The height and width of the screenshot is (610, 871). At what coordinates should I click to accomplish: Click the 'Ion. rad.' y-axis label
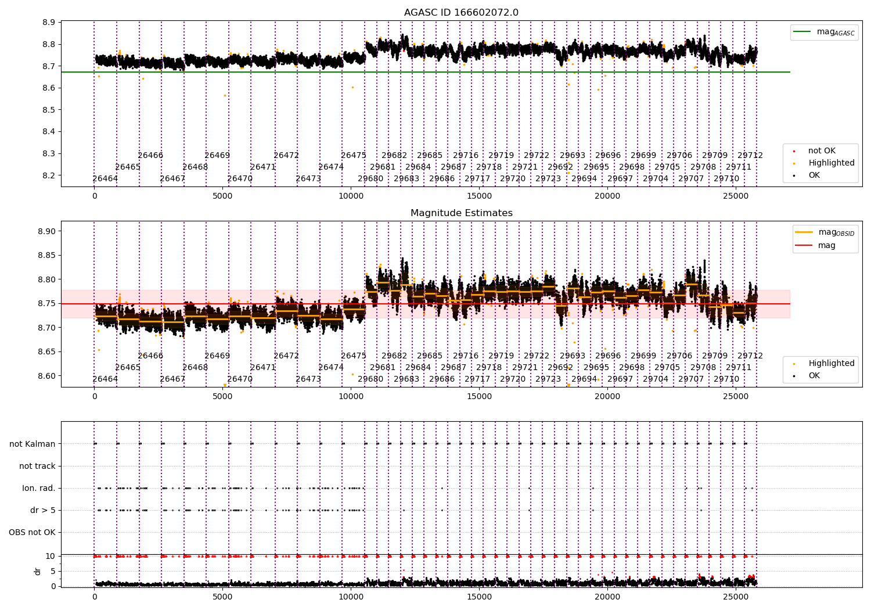coord(39,489)
